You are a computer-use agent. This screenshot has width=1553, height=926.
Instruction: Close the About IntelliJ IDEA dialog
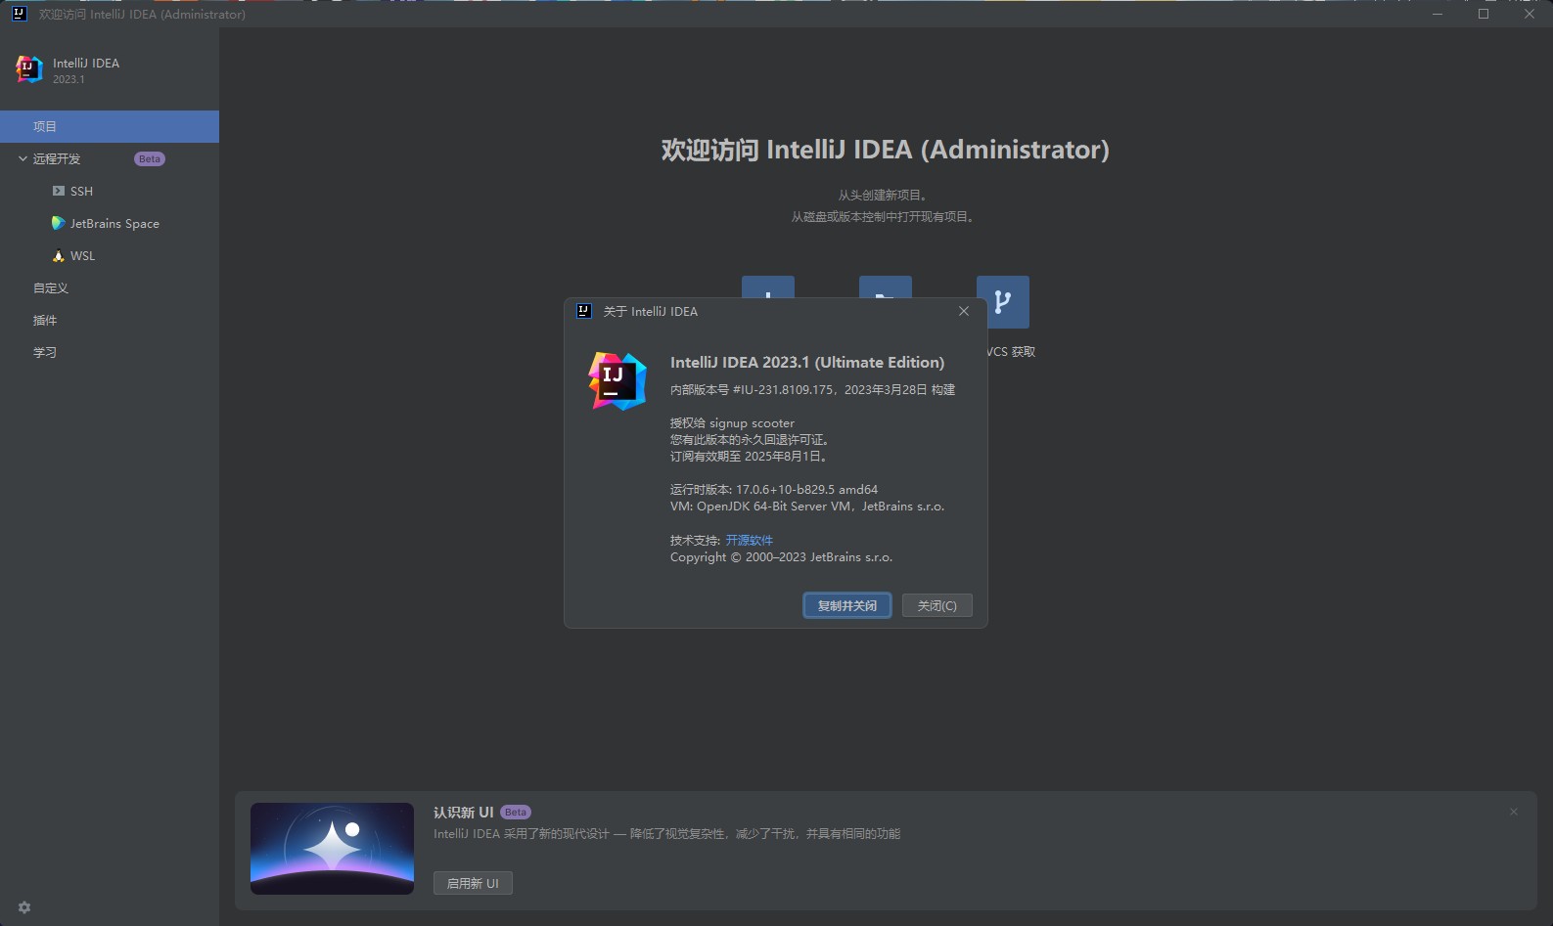click(964, 311)
